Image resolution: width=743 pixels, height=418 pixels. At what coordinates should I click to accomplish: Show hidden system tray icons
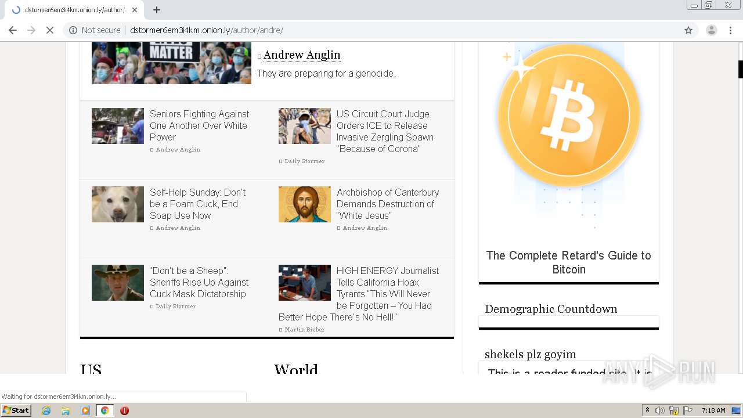[x=647, y=410]
